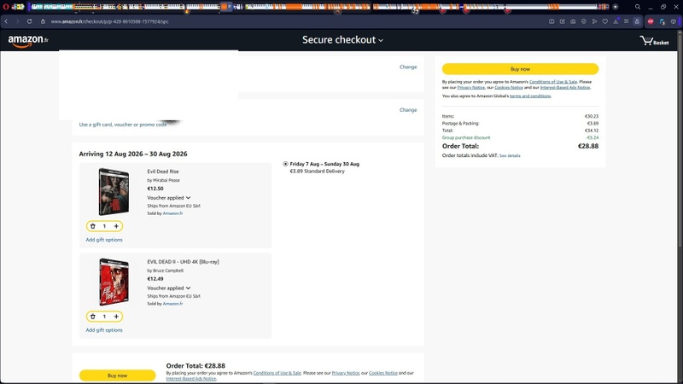This screenshot has height=384, width=683.
Task: Reload the Amazon checkout page
Action: click(29, 21)
